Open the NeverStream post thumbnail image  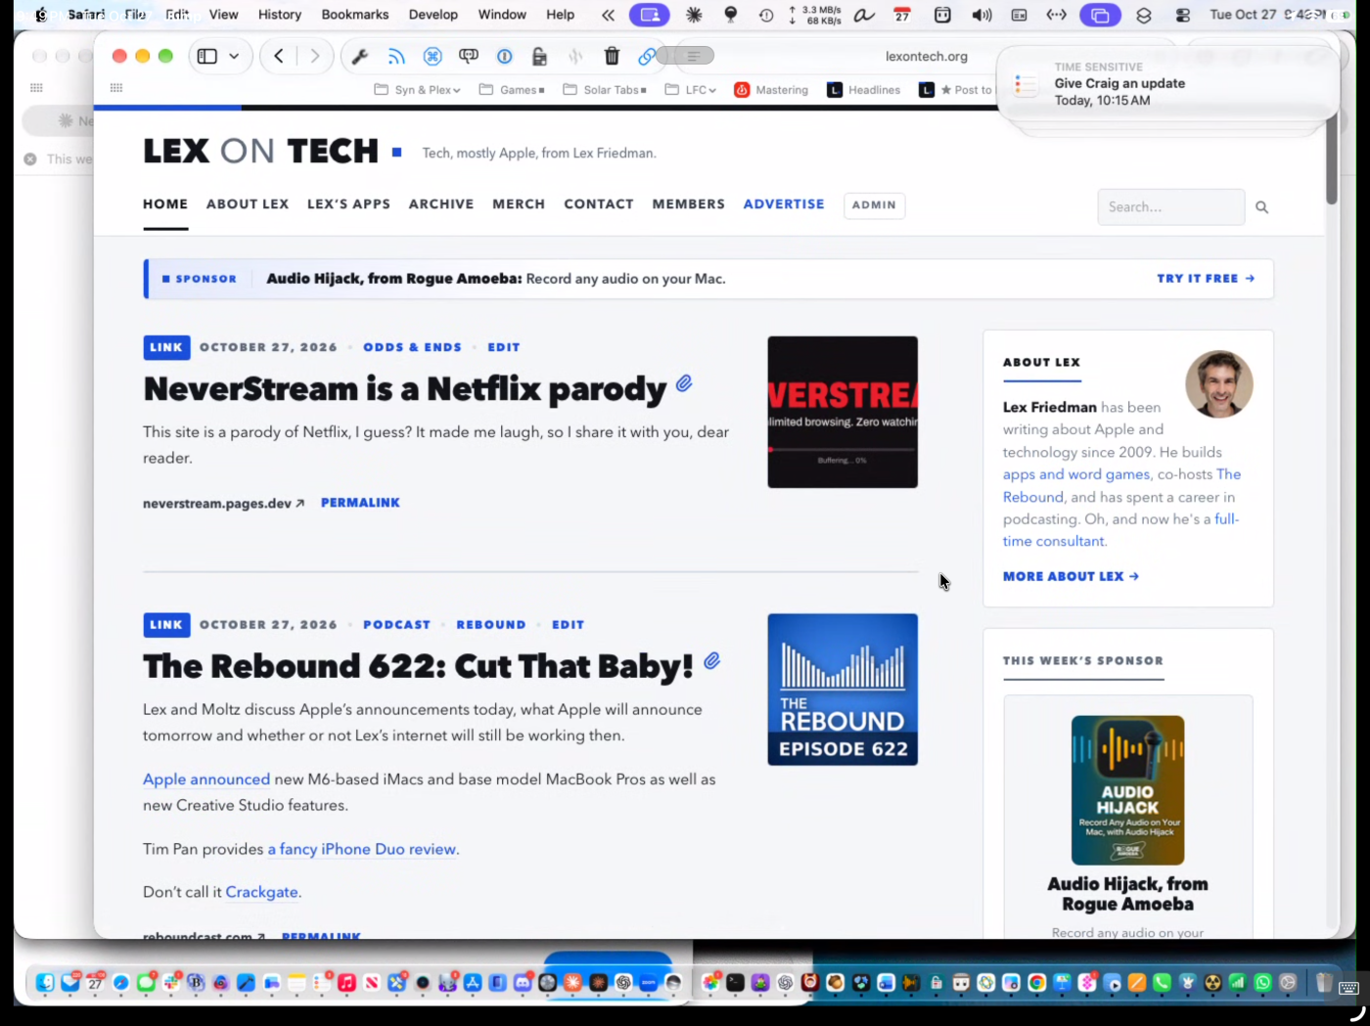843,412
